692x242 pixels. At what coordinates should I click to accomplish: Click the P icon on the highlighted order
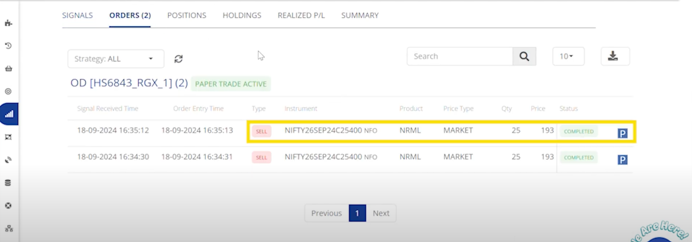[622, 133]
